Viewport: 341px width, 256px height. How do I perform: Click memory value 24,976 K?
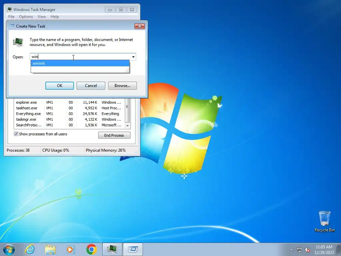[x=90, y=114]
